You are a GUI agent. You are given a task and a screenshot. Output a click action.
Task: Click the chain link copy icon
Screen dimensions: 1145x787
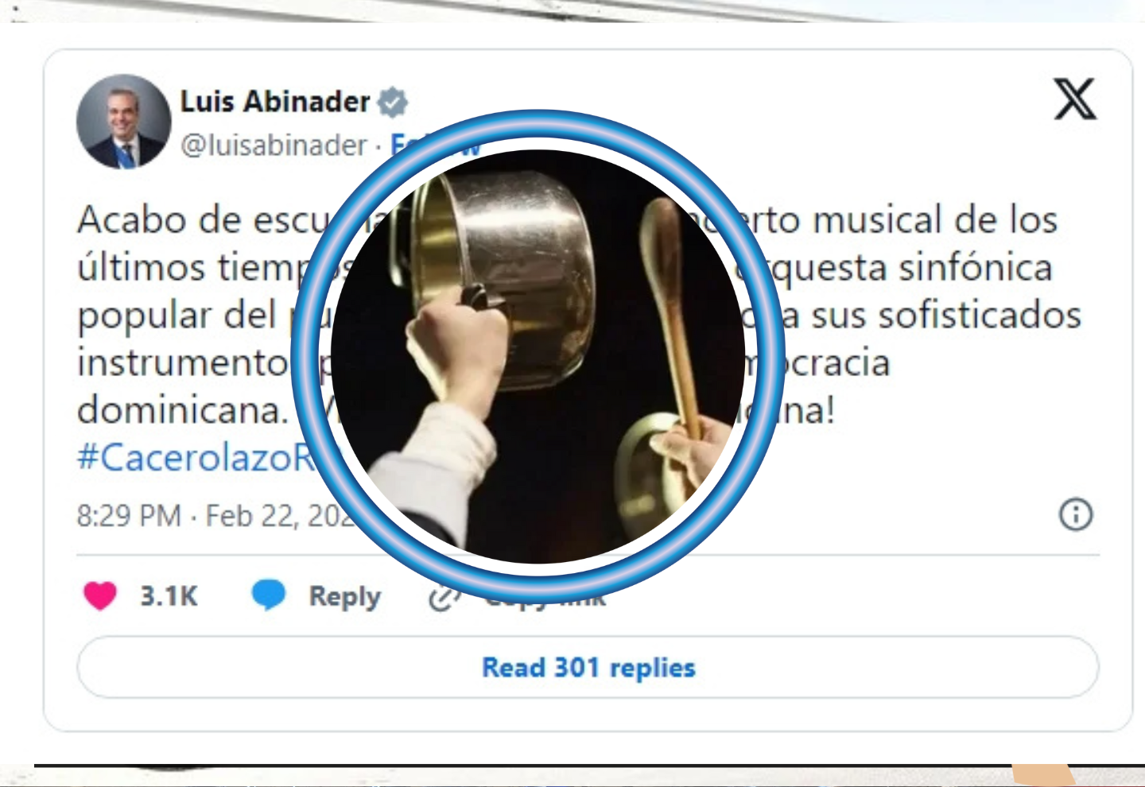tap(442, 598)
